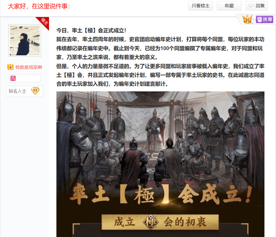This screenshot has width=276, height=237.
Task: Click the 率土【極】会成立 golden headline
Action: tap(160, 195)
